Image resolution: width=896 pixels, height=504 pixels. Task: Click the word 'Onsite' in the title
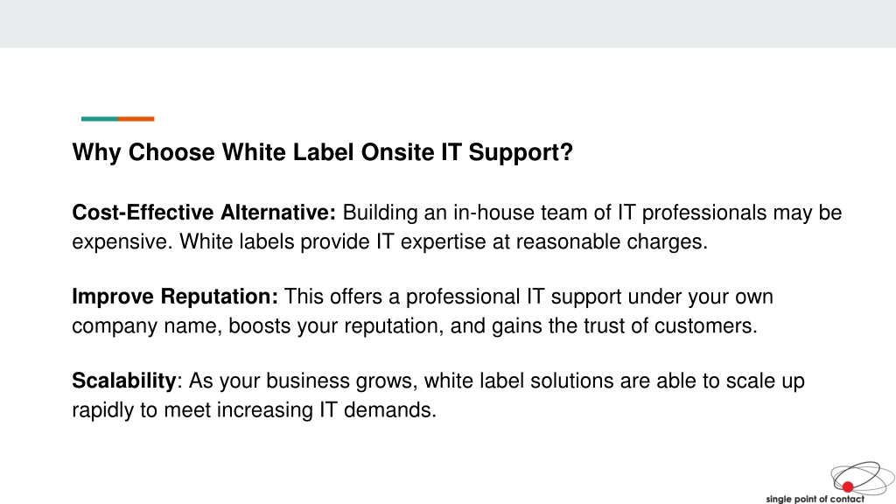point(397,152)
